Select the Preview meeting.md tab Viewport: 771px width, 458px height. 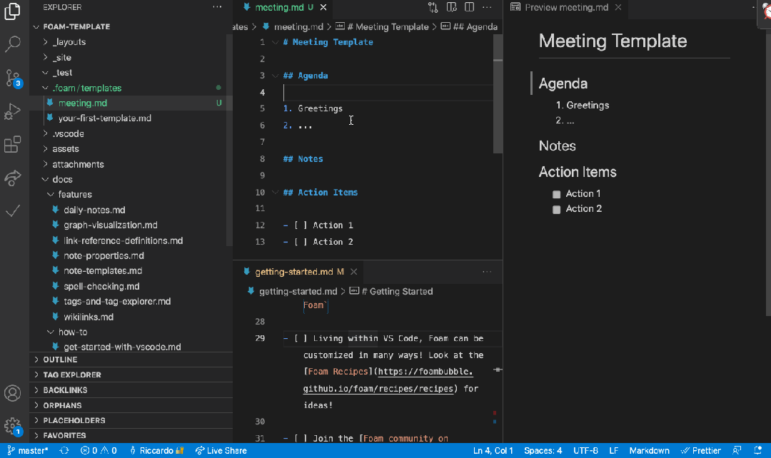pyautogui.click(x=566, y=7)
